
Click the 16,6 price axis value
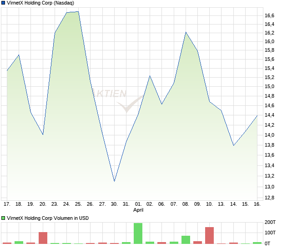point(269,15)
